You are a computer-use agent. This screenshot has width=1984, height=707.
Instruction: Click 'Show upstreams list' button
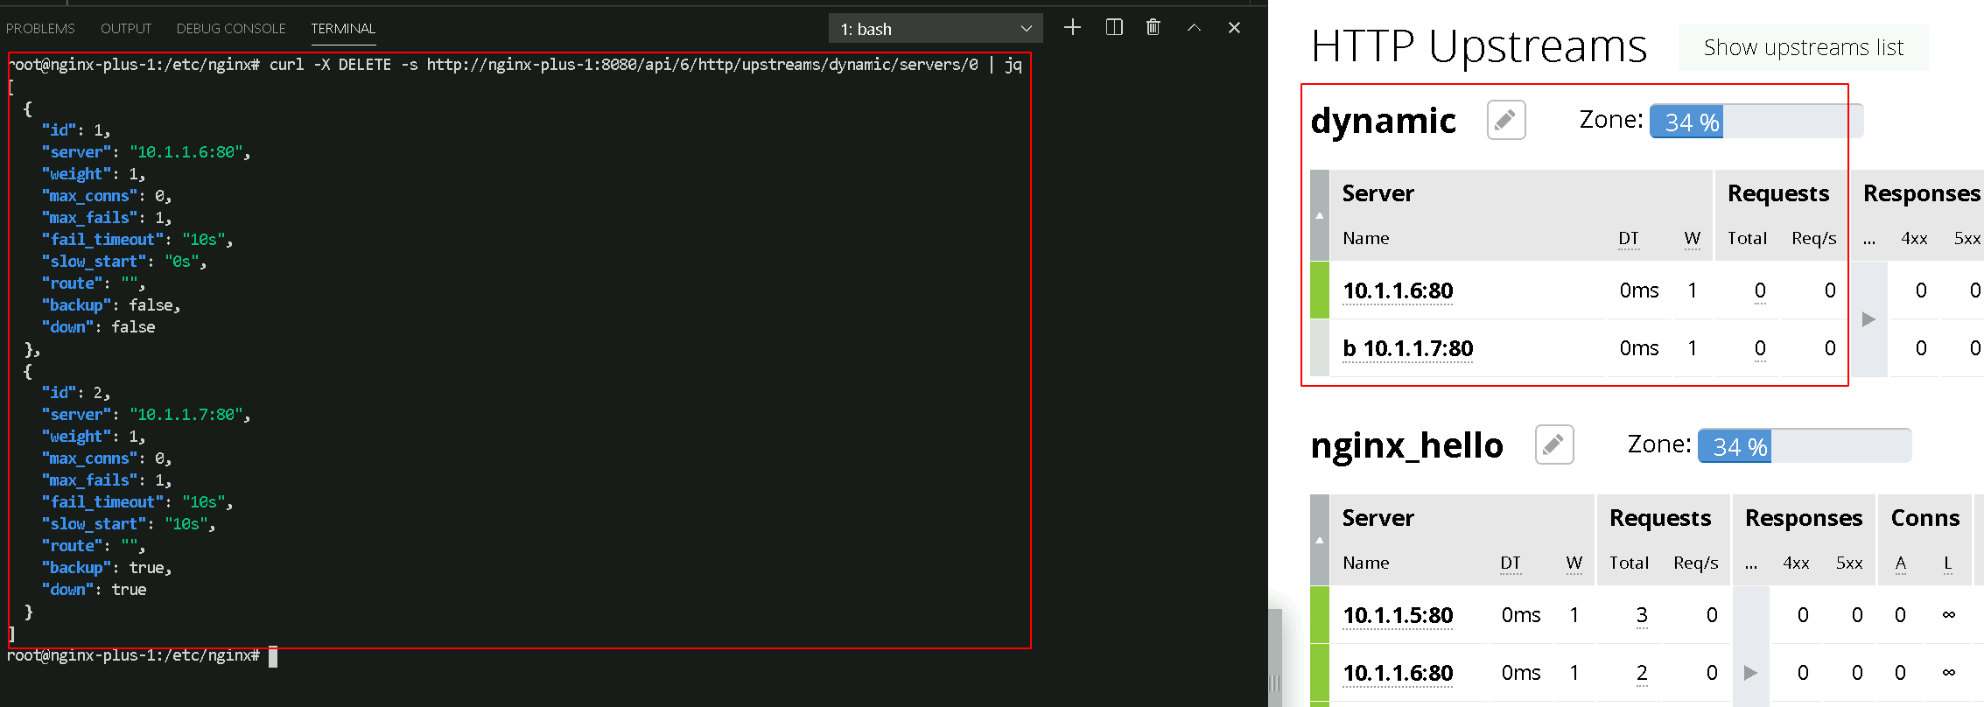tap(1804, 47)
